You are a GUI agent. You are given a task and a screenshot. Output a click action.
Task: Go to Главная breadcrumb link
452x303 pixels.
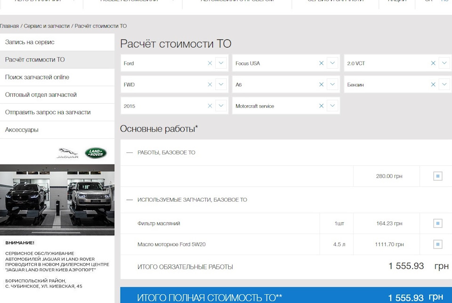9,26
